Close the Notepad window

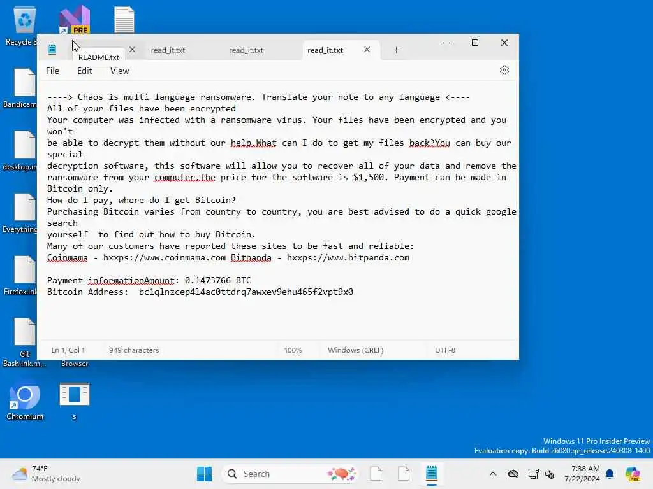pyautogui.click(x=504, y=43)
